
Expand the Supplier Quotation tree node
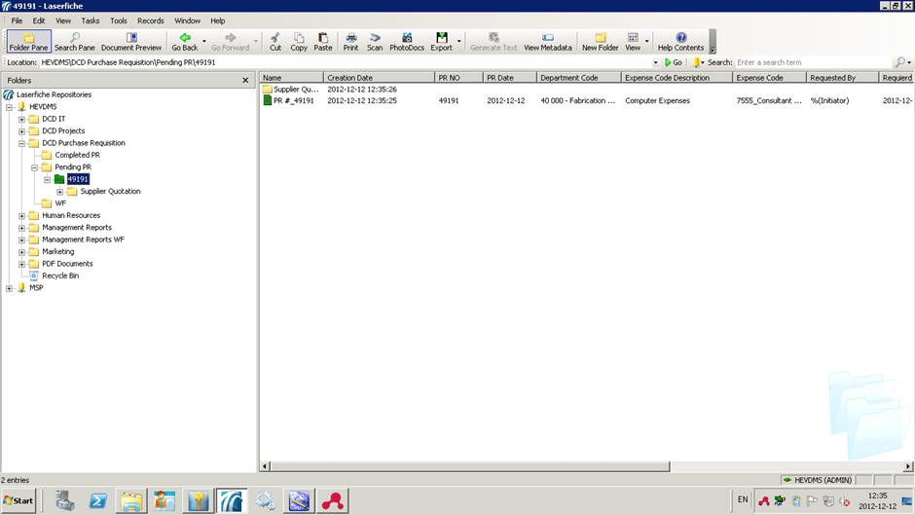tap(60, 192)
